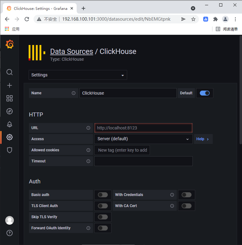Image resolution: width=242 pixels, height=245 pixels.
Task: Click info icon next to With Credentials
Action: click(x=172, y=195)
